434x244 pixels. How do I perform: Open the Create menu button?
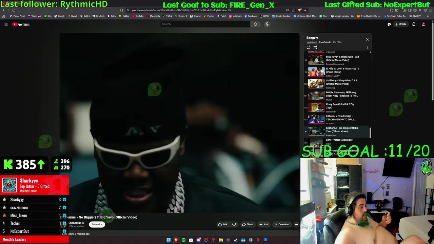(x=400, y=24)
